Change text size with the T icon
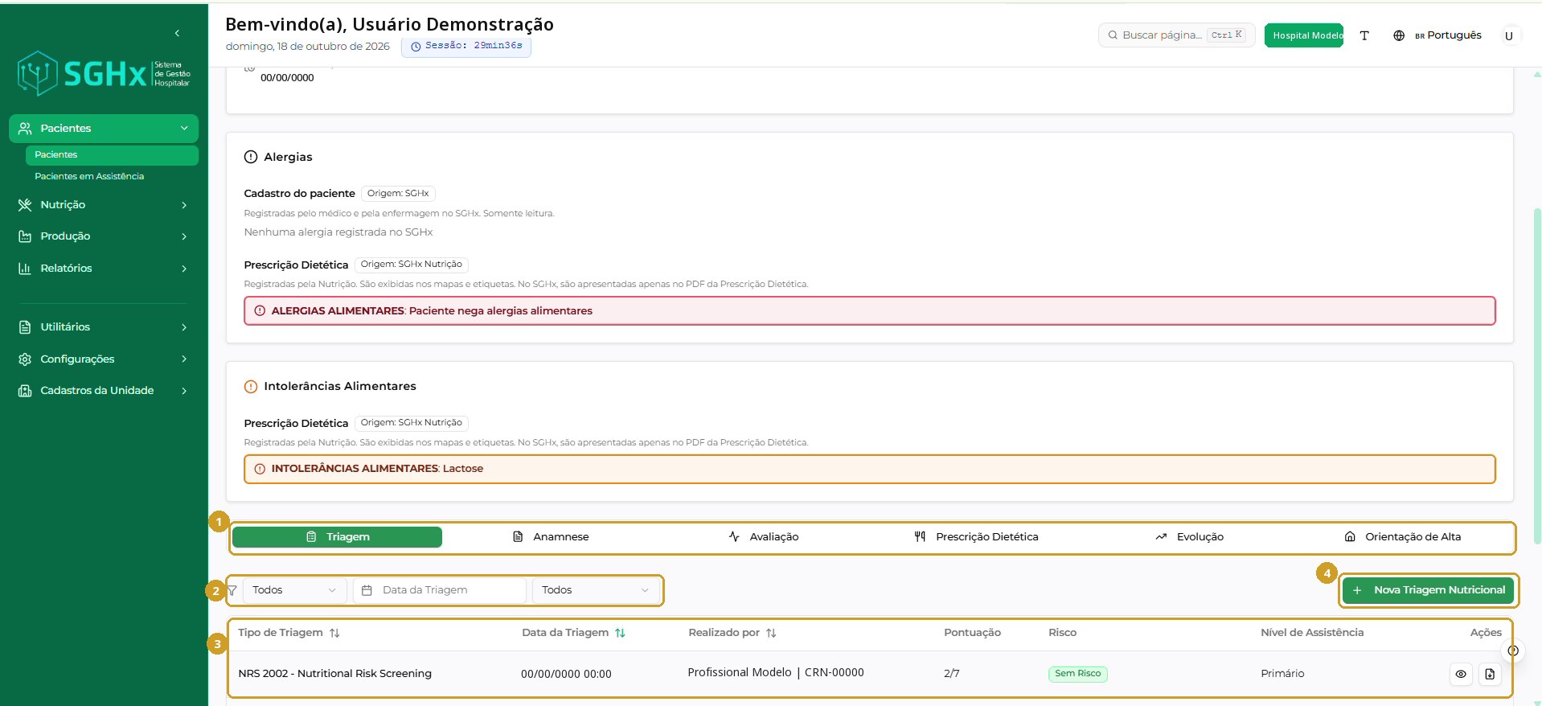The width and height of the screenshot is (1542, 706). [1364, 35]
